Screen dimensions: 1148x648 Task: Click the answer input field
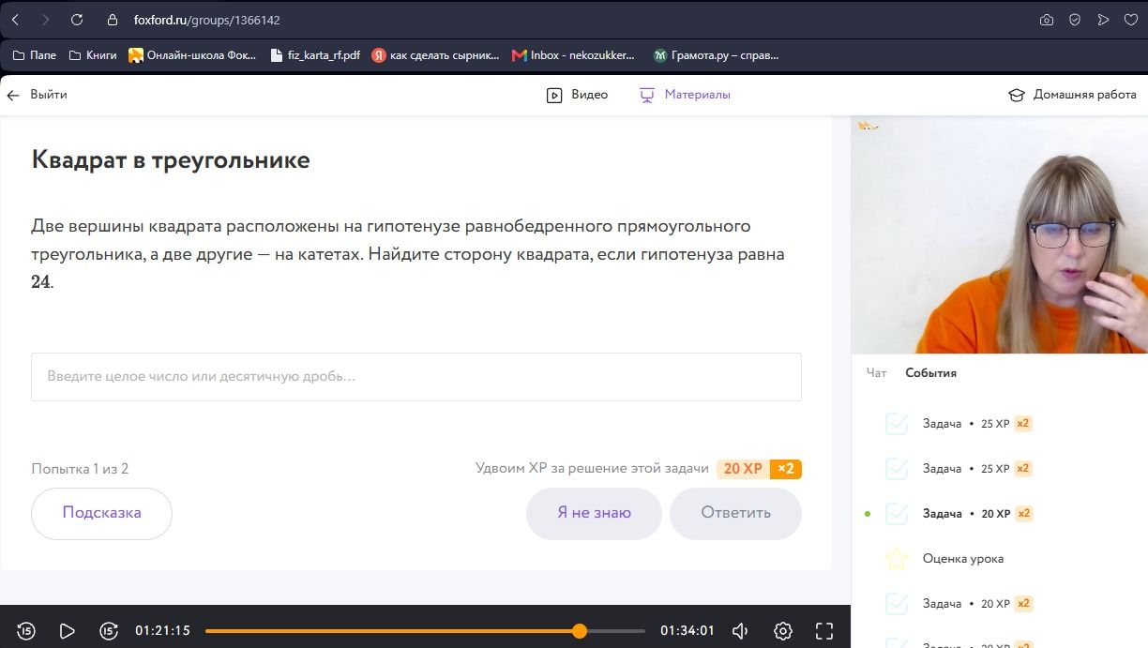(416, 377)
